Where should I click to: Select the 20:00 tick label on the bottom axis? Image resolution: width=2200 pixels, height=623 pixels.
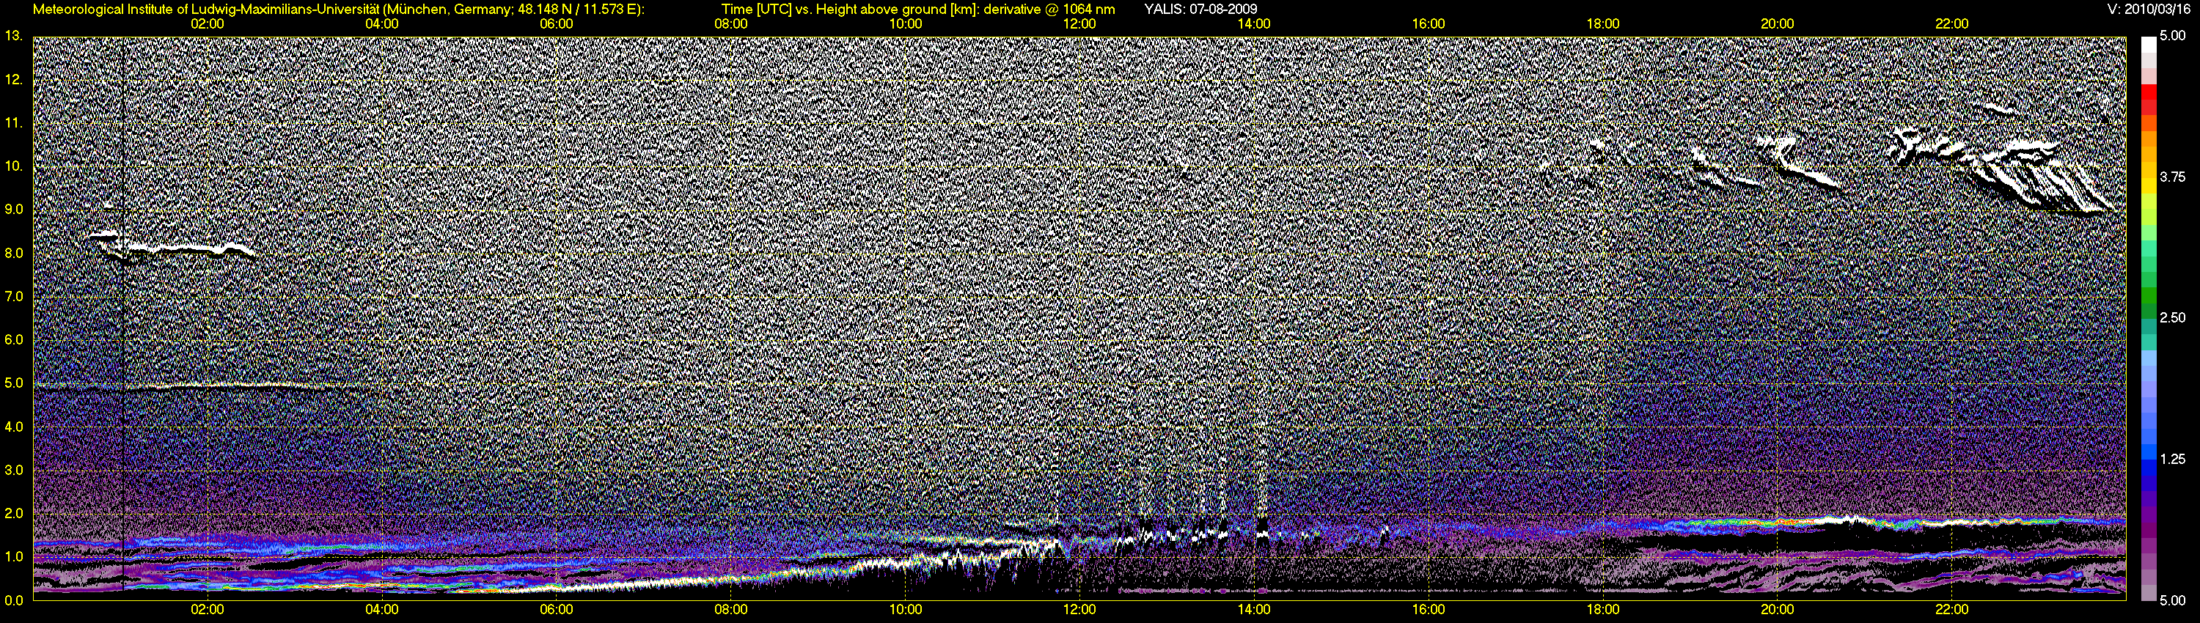1778,609
